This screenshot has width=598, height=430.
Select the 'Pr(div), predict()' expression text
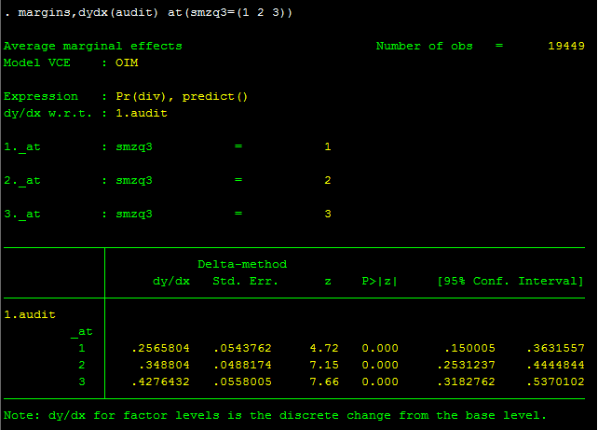click(182, 96)
